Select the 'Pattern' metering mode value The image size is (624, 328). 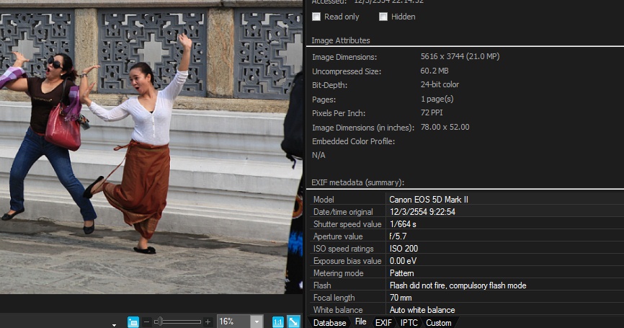coord(401,273)
